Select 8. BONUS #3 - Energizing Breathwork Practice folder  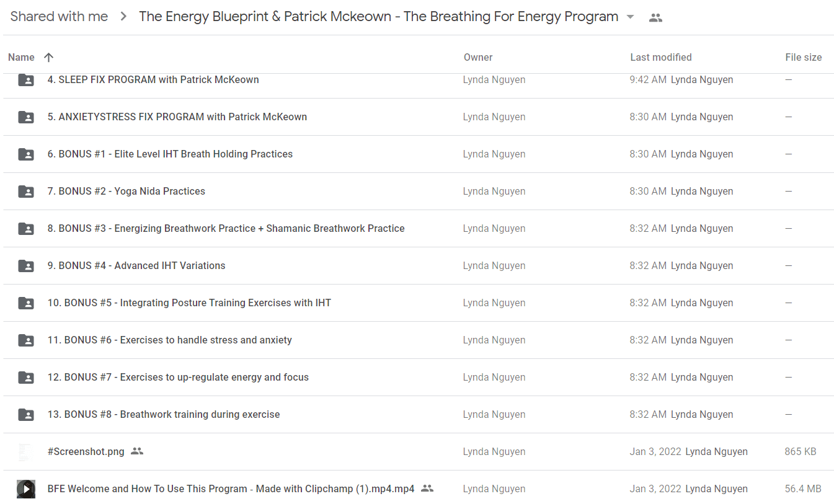[226, 228]
